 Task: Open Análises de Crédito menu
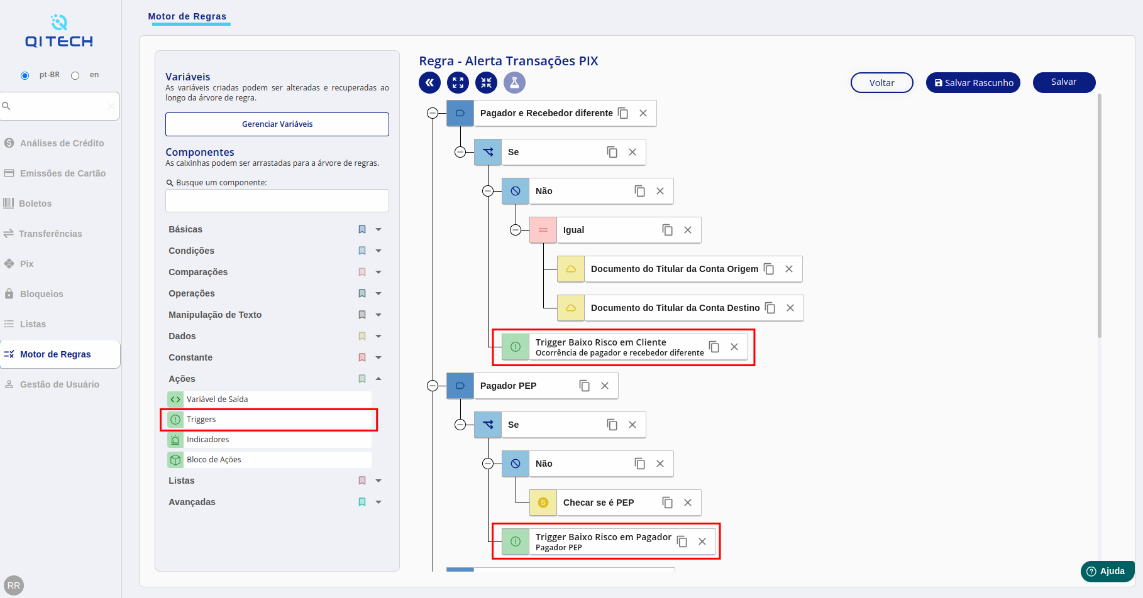coord(60,143)
